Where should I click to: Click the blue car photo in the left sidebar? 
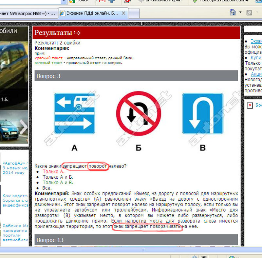(x=14, y=127)
